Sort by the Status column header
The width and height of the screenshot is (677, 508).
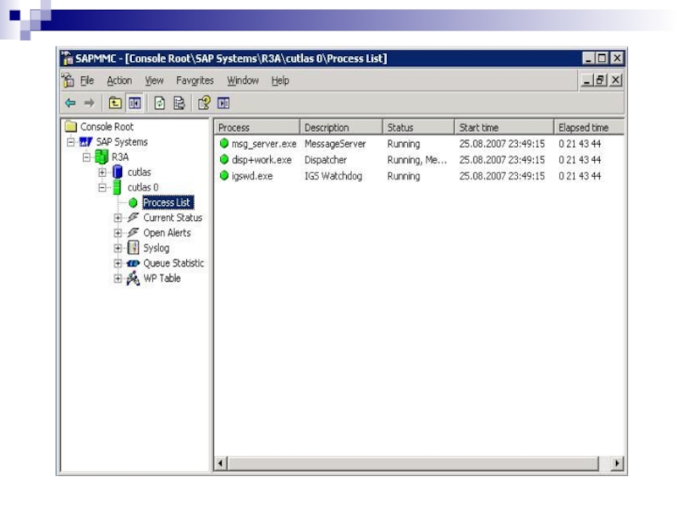[418, 128]
